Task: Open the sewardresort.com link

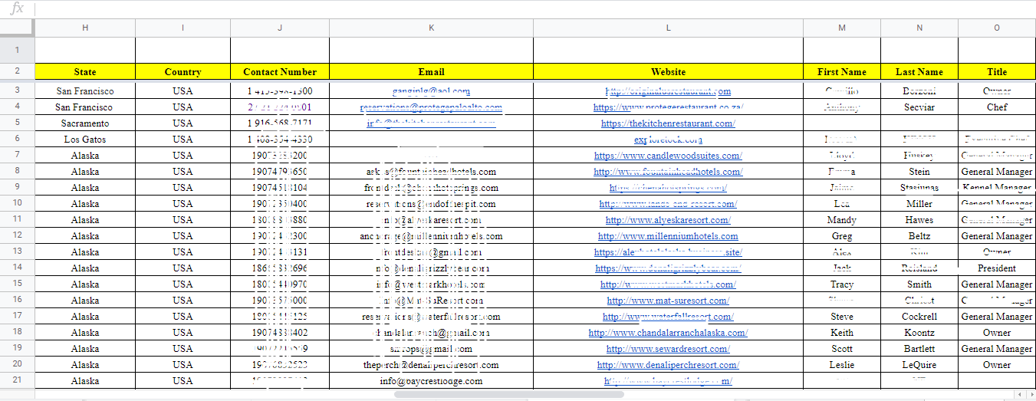Action: coord(668,349)
